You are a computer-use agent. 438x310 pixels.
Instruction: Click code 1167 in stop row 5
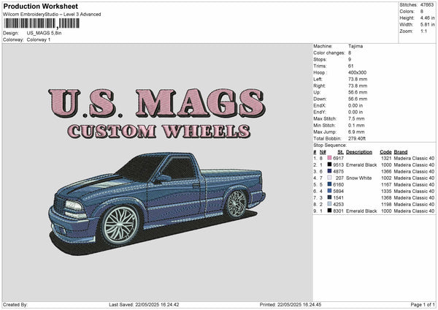(386, 185)
